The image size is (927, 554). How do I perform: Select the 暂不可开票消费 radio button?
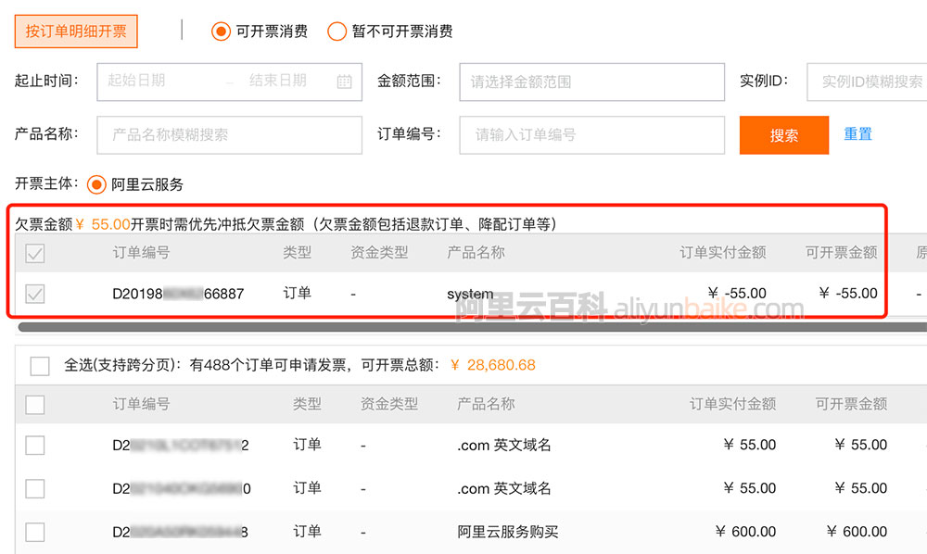coord(337,31)
